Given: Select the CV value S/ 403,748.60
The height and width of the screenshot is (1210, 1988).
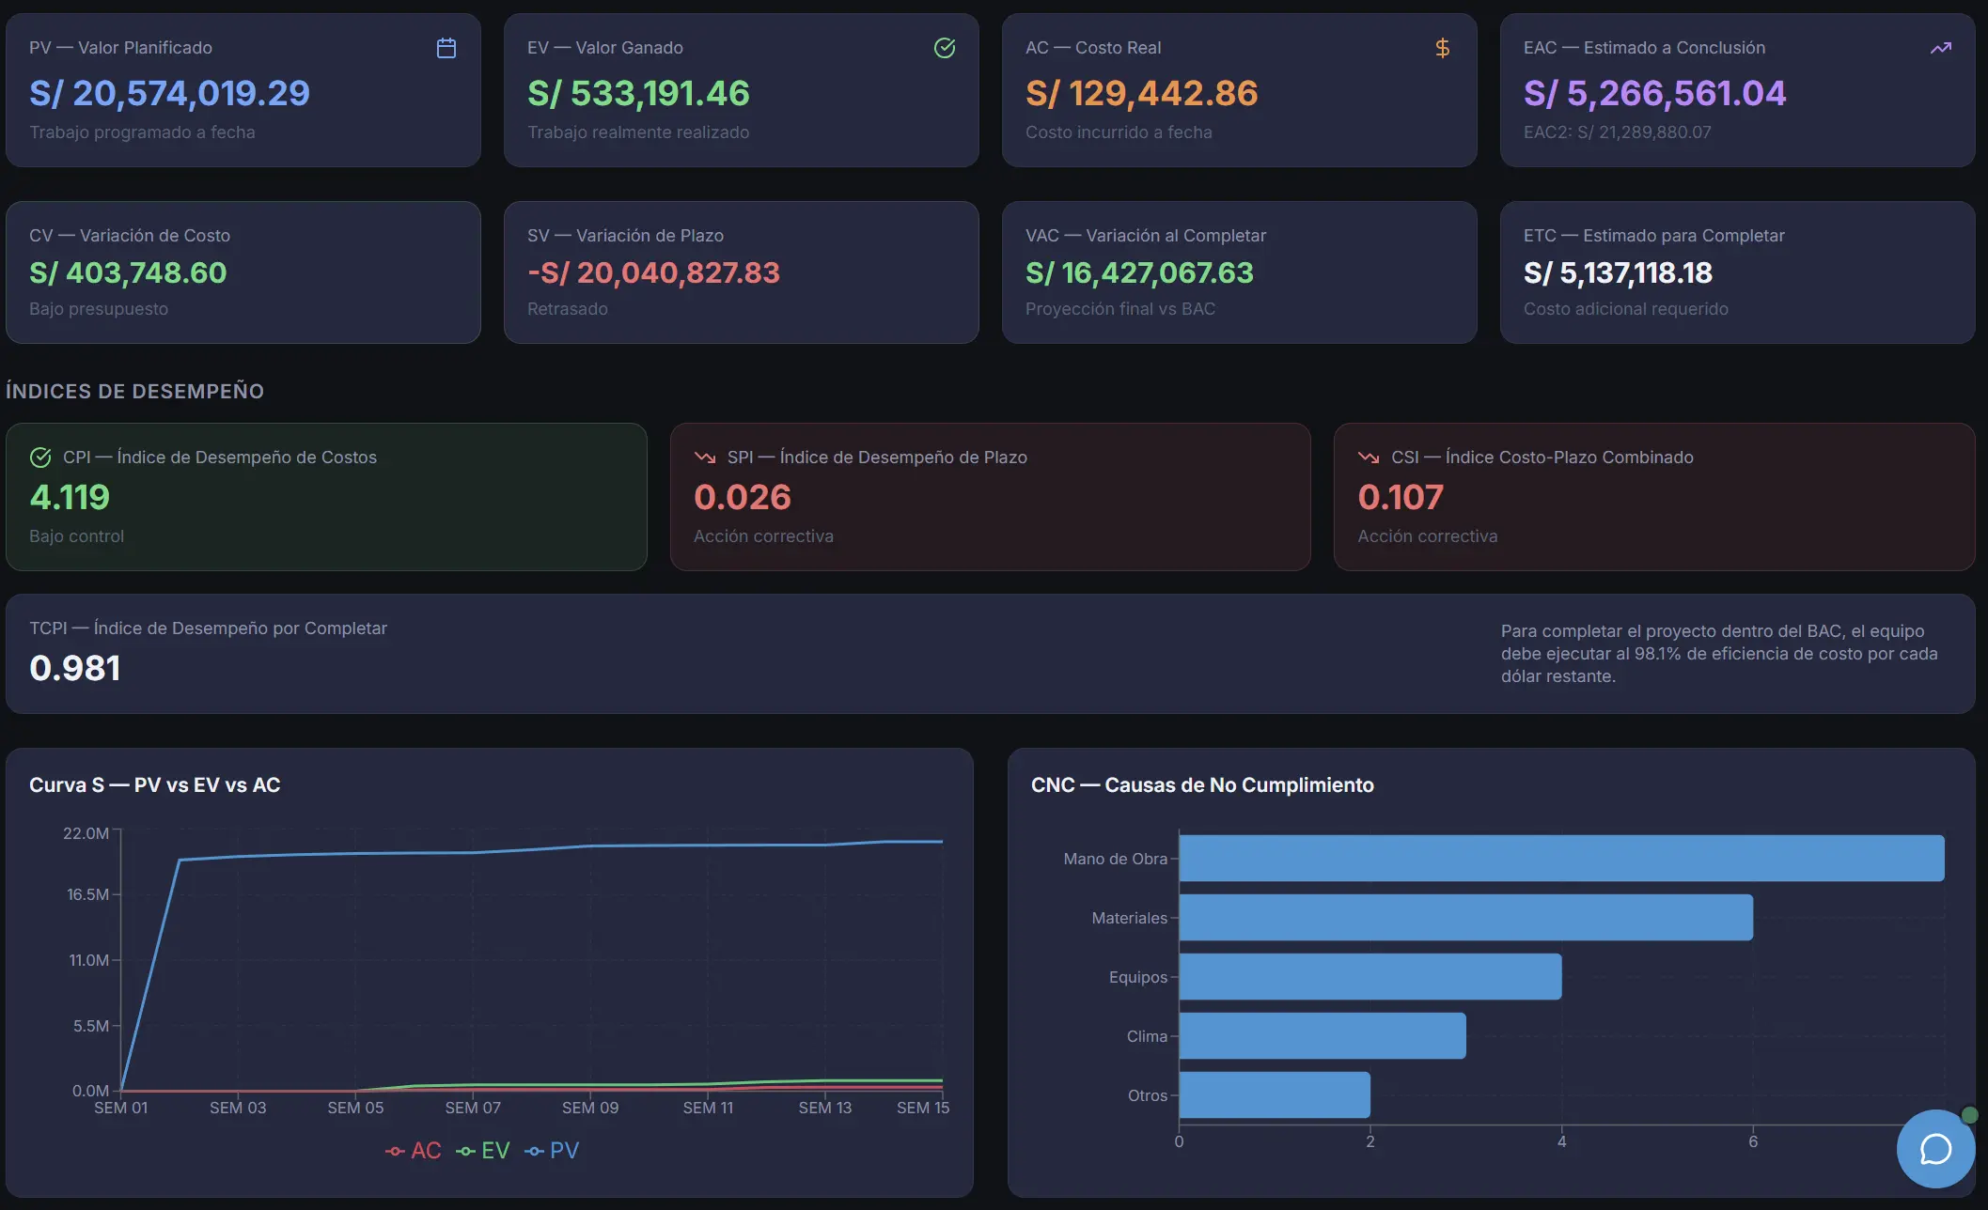Looking at the screenshot, I should click(x=128, y=272).
